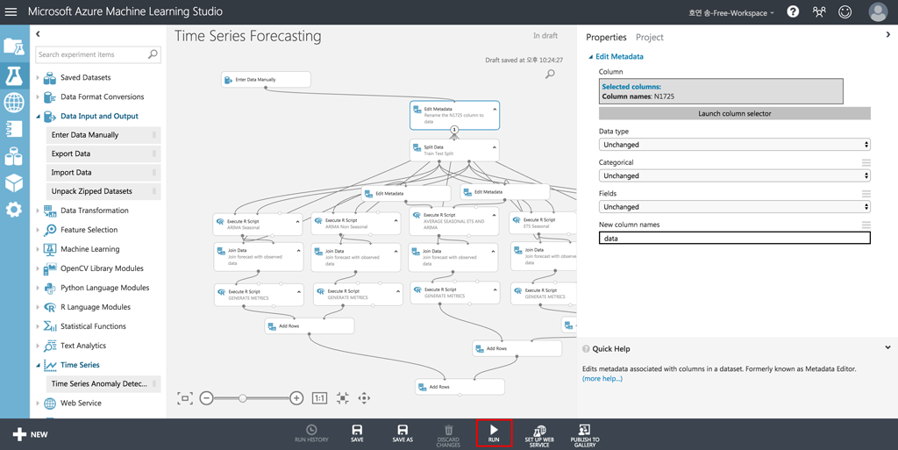Click Publish to Gallery
The image size is (898, 450).
click(x=585, y=436)
